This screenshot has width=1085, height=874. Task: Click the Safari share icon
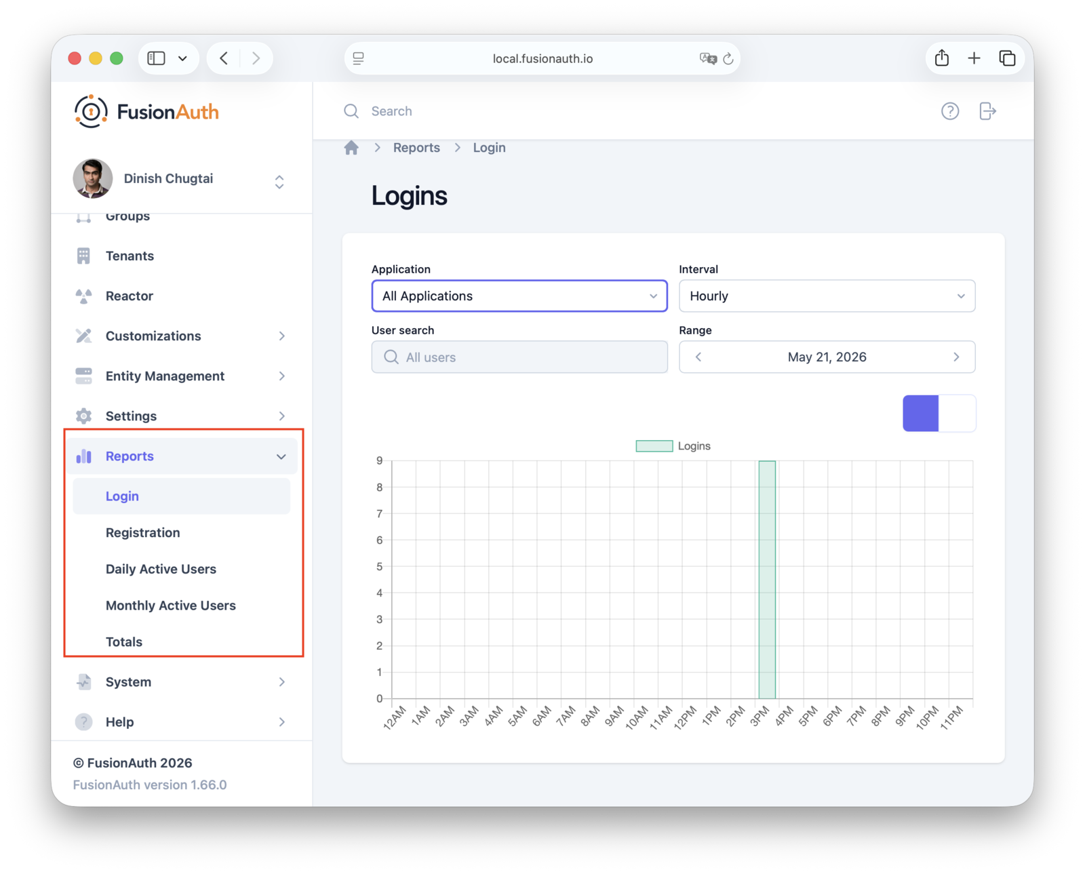[942, 58]
